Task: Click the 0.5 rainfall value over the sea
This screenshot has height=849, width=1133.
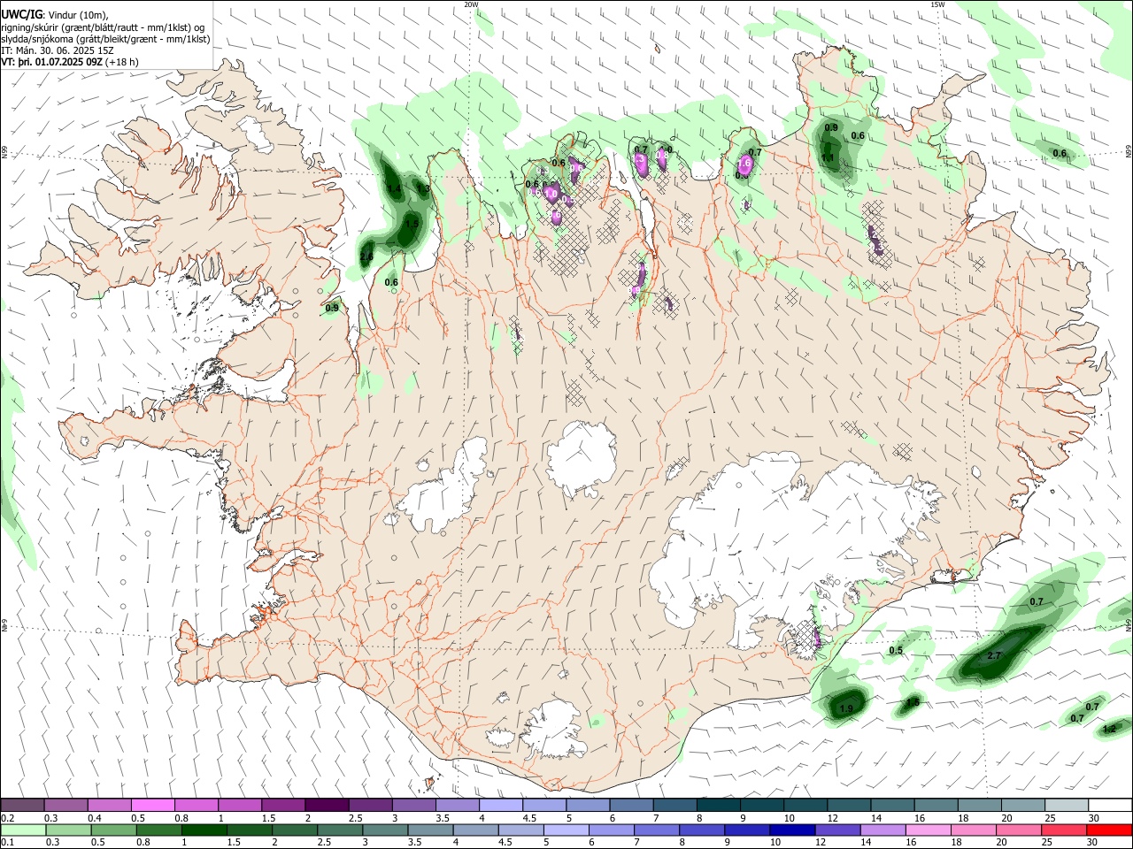Action: pyautogui.click(x=896, y=651)
